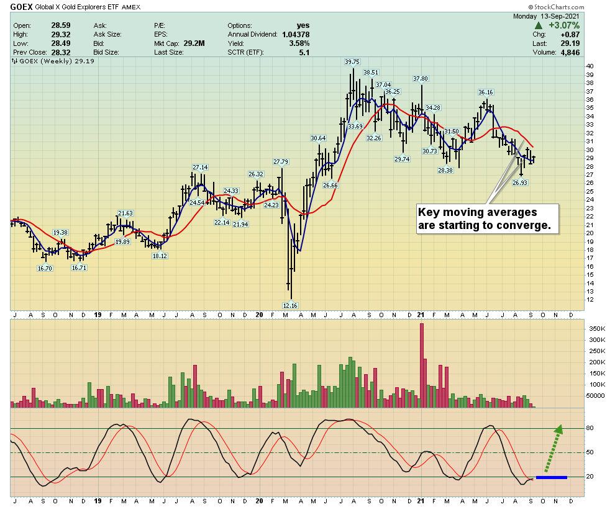Viewport: 615px width, 507px height.
Task: Click the 32.26 price label
Action: (x=374, y=138)
